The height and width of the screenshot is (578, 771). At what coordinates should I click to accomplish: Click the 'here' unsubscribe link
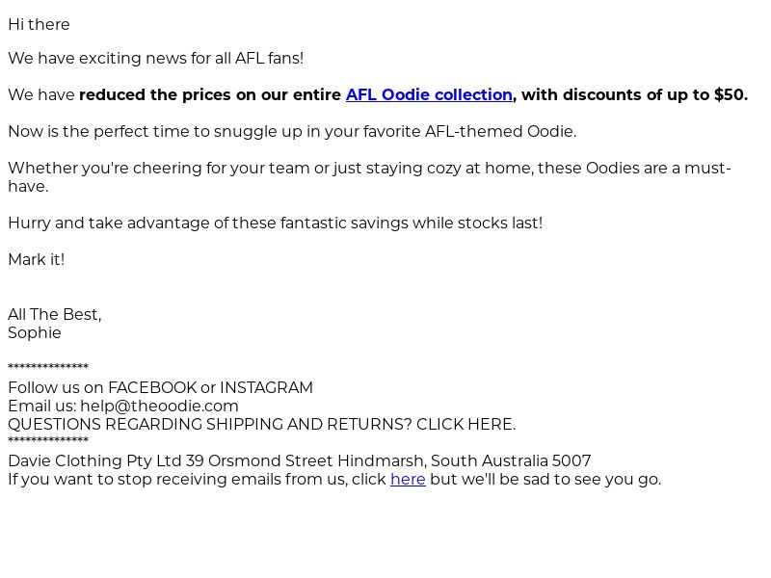point(408,479)
